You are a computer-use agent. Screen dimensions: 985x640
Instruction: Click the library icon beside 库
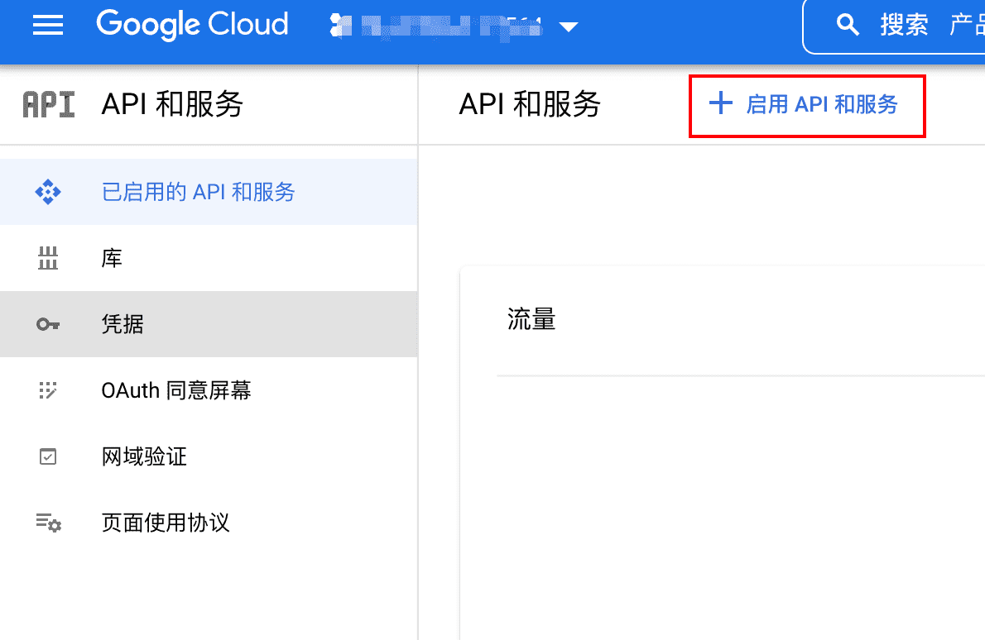[48, 258]
